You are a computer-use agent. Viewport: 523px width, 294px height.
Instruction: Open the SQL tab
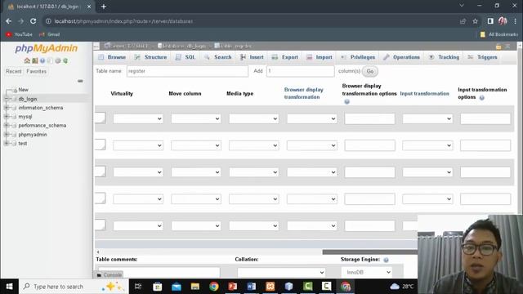(186, 57)
